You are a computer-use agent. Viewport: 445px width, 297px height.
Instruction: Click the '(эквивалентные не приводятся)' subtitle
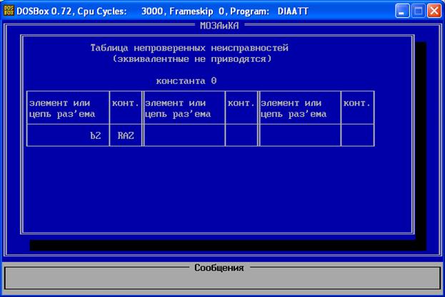click(x=192, y=58)
